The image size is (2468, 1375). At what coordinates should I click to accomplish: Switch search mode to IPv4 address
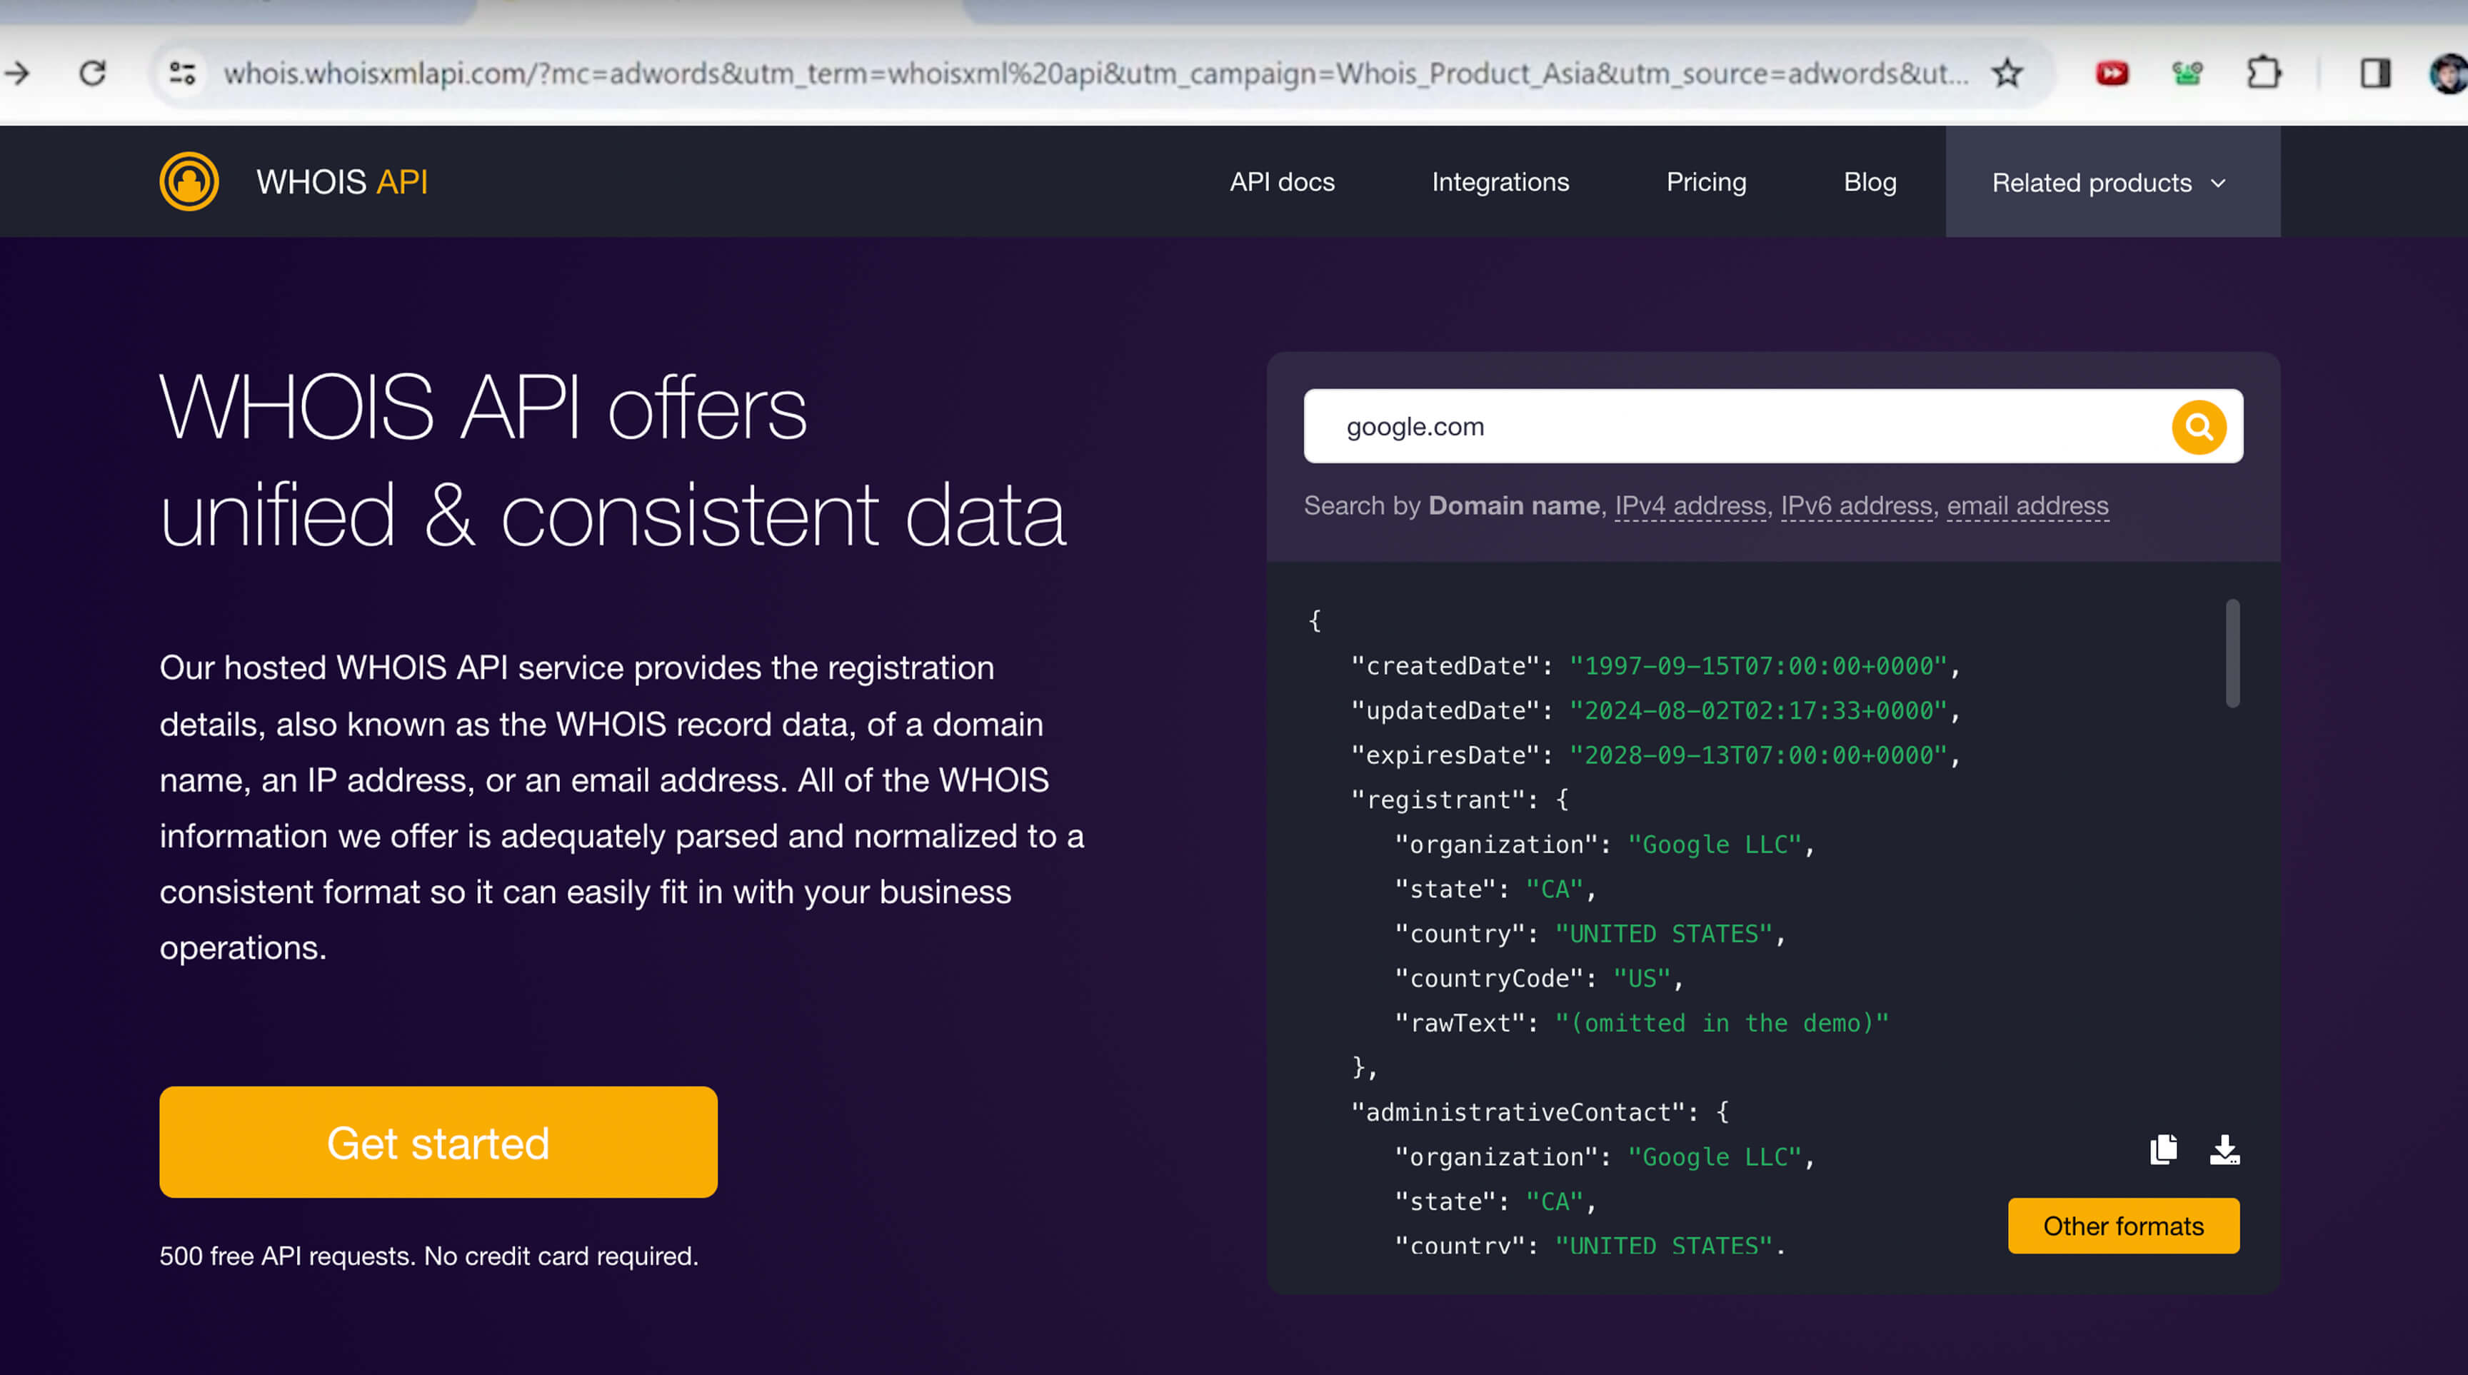point(1690,505)
